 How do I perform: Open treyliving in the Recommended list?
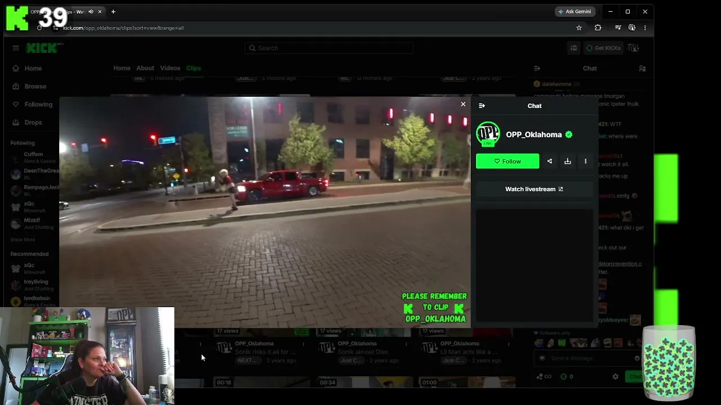pos(35,285)
